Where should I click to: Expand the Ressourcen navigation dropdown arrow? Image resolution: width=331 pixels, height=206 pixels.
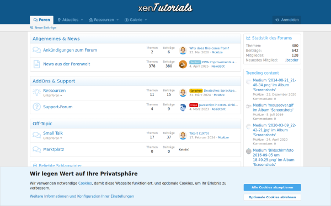pos(118,20)
